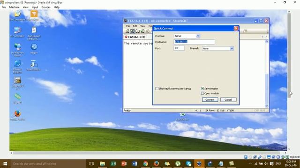The image size is (300, 168).
Task: Click the tab scroll right arrow in SecureCRT
Action: coord(266,36)
